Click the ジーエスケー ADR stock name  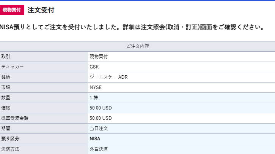108,77
